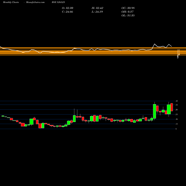Click the price axis label 31
The width and height of the screenshot is (186, 186).
coord(177,105)
